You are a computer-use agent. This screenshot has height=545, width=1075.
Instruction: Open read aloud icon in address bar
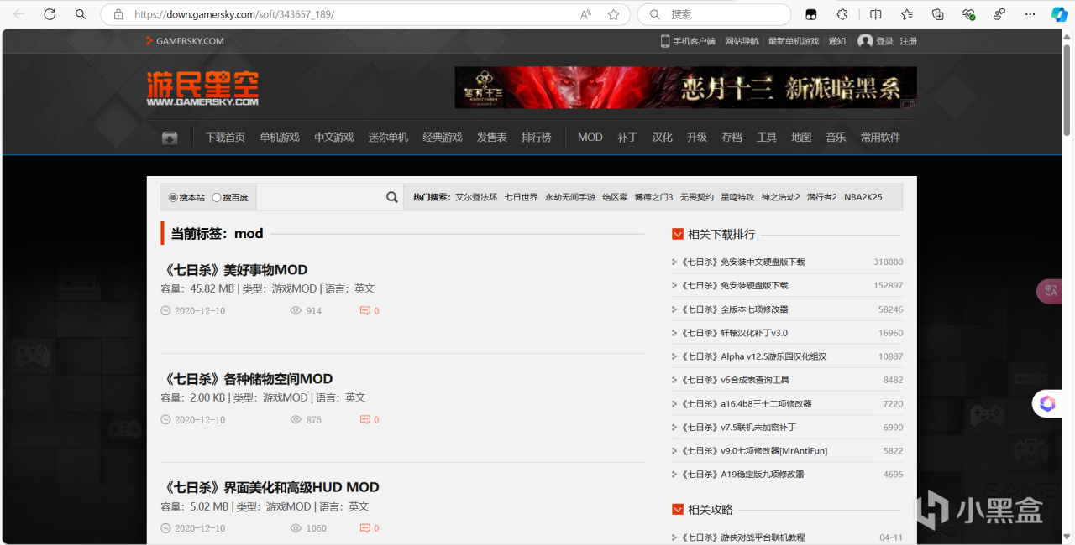click(585, 14)
